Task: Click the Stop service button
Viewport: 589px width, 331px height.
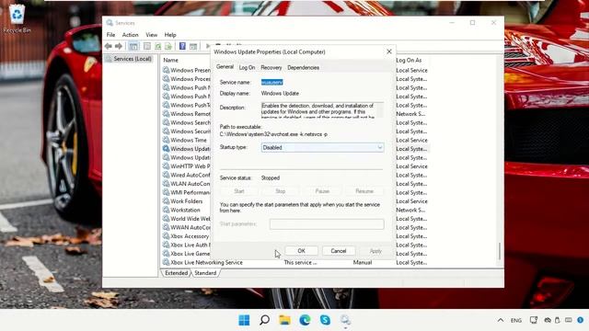Action: pyautogui.click(x=281, y=191)
